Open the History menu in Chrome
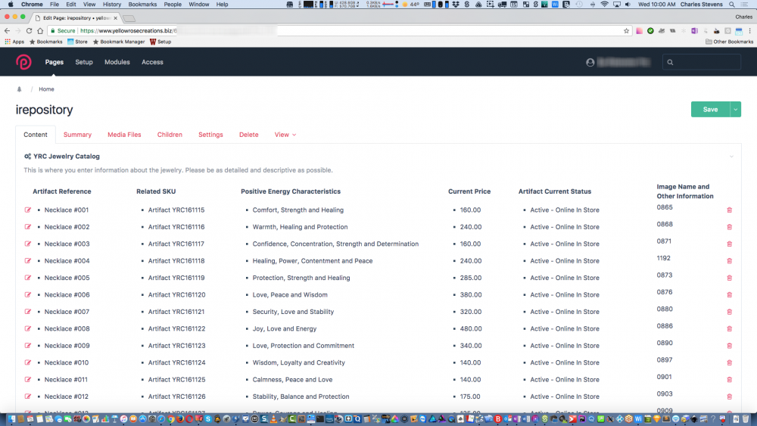 (112, 5)
